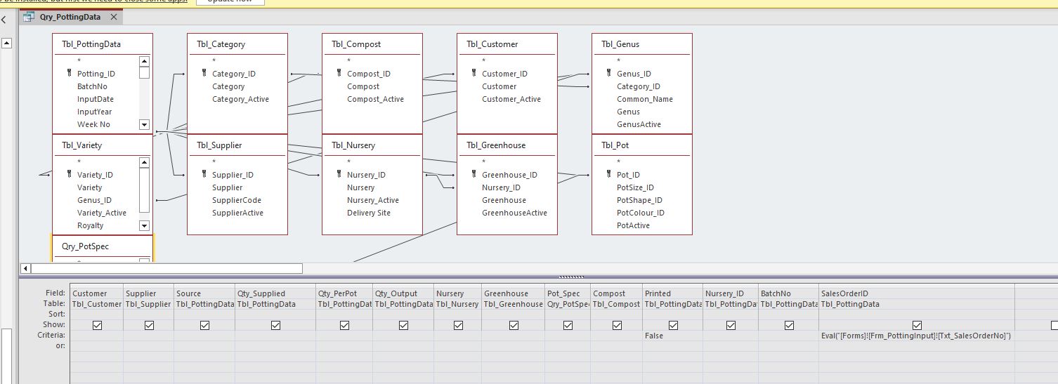1058x384 pixels.
Task: Uncheck Show for the Greenhouse column
Action: pyautogui.click(x=514, y=325)
